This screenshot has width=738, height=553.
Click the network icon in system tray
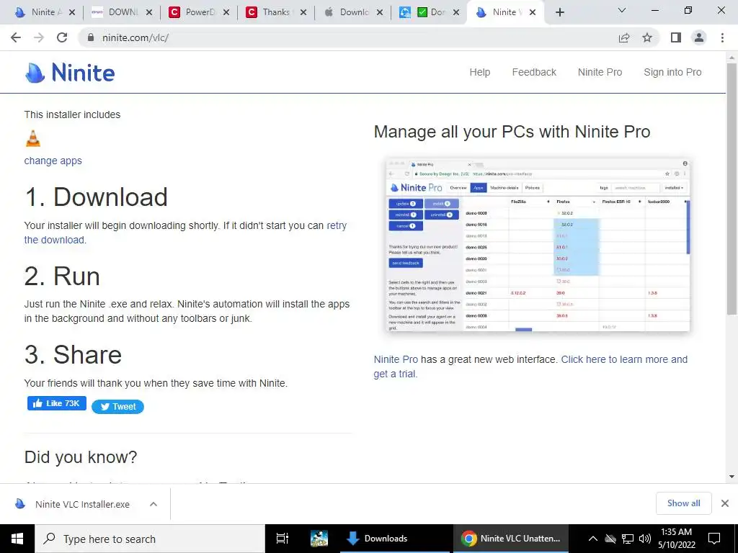[628, 539]
